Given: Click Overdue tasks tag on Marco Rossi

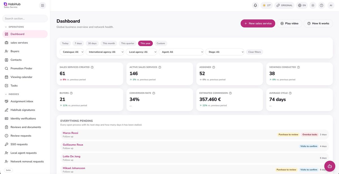Looking at the screenshot, I should (310, 135).
